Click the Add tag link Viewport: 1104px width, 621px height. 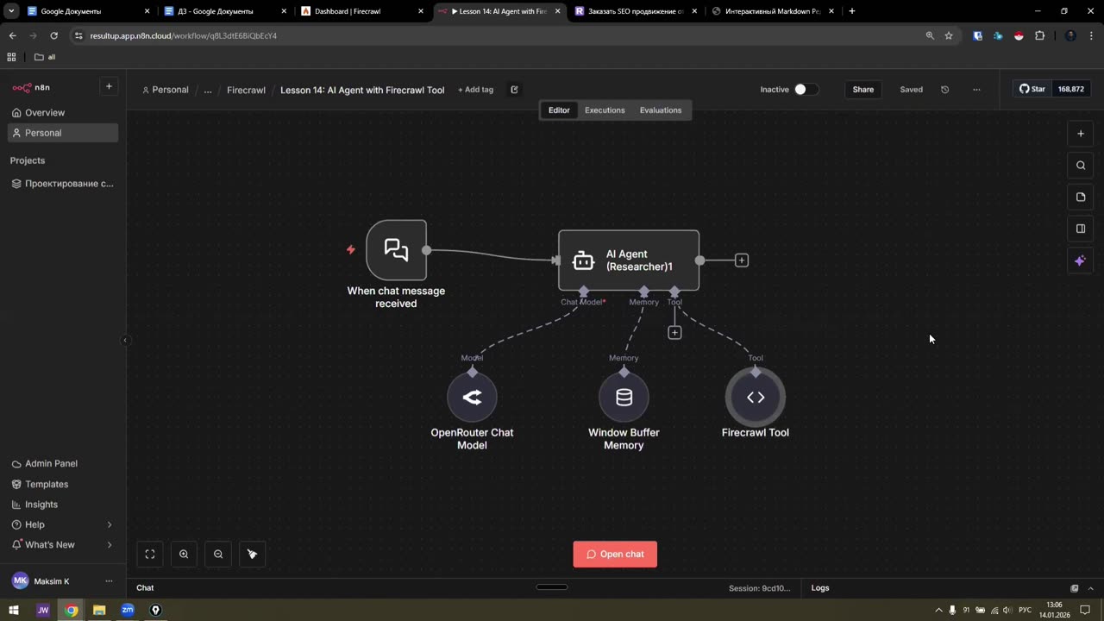point(475,90)
